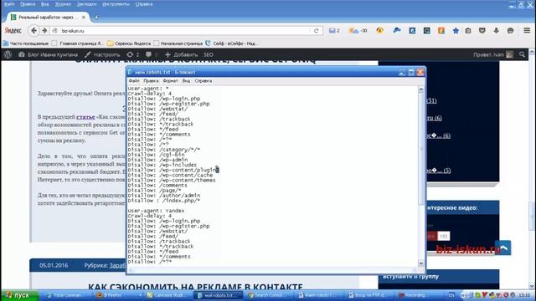
Task: Open 'Блог Ивана Кунпана' in admin bar
Action: [x=49, y=54]
